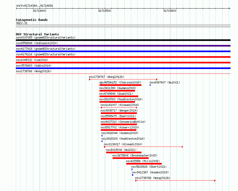Select the red nsv415988 variant bar
Screen dimensions: 238x191
coord(144,164)
